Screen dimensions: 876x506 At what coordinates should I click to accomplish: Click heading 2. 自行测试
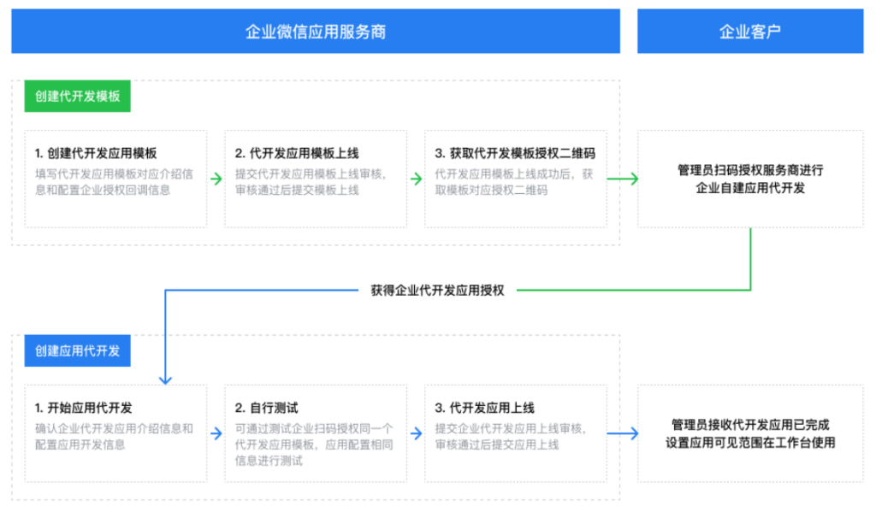pyautogui.click(x=267, y=408)
